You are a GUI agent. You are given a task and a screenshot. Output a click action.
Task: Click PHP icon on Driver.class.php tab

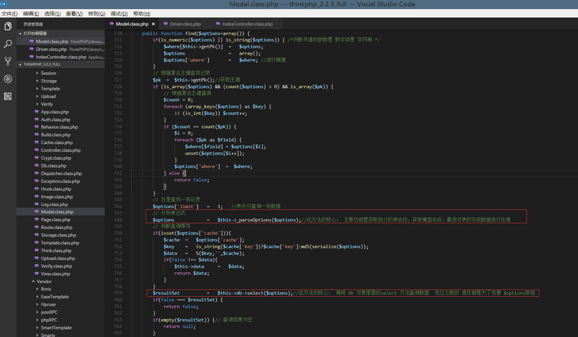(x=166, y=24)
